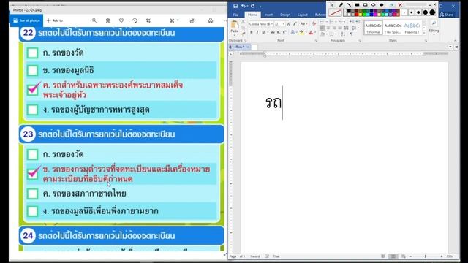This screenshot has width=468, height=263.
Task: Share the photo from Photos toolbar
Action: click(192, 20)
